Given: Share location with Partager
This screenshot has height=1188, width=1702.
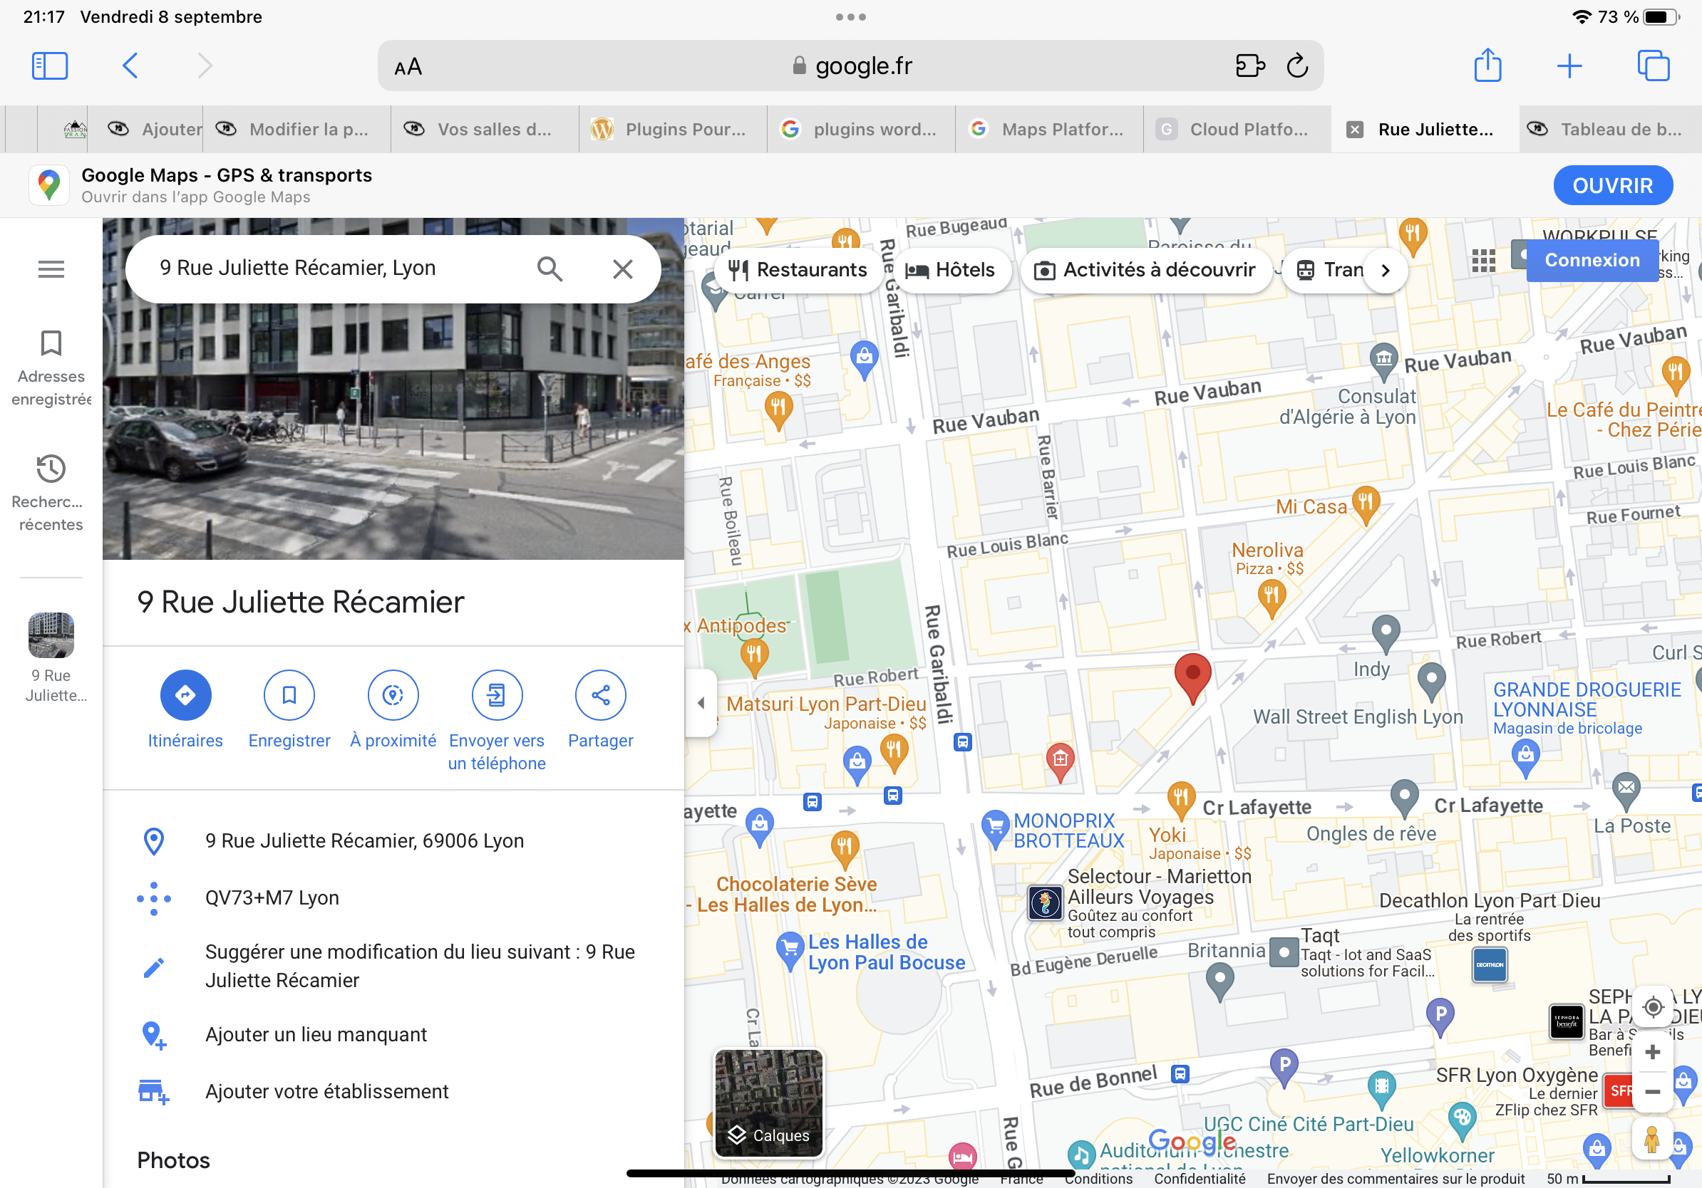Looking at the screenshot, I should pyautogui.click(x=600, y=709).
